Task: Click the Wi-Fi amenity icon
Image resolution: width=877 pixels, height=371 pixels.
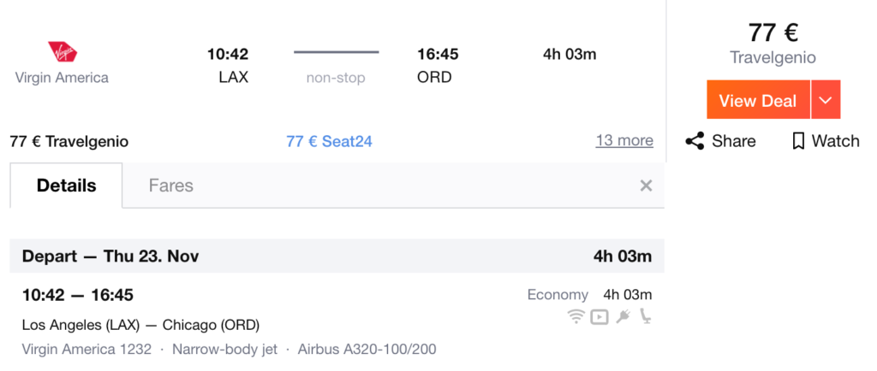Action: point(576,317)
